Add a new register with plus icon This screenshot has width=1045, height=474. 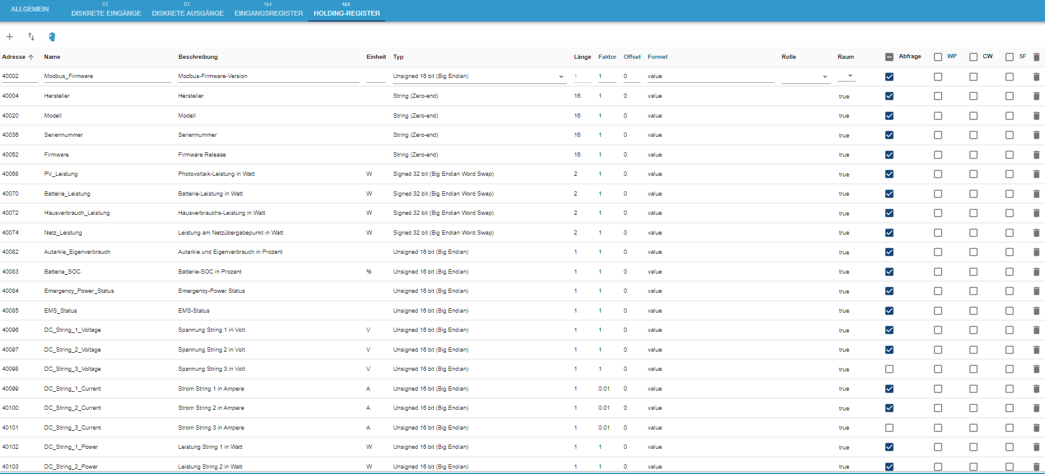[10, 37]
